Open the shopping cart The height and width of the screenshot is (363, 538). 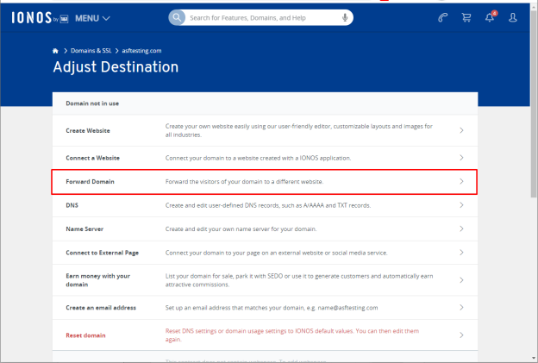(466, 17)
